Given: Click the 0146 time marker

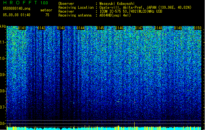Looking at the screenshot, I should coord(119,28).
